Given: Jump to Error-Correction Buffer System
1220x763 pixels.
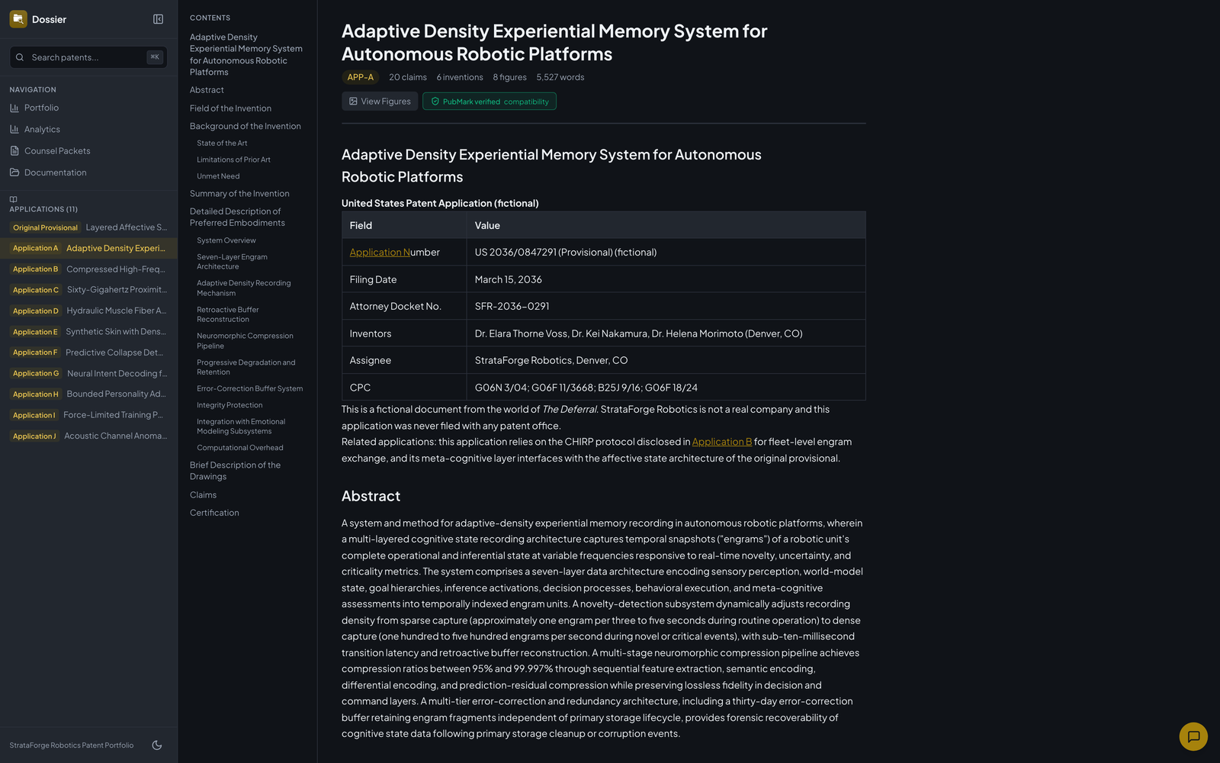Looking at the screenshot, I should (250, 389).
